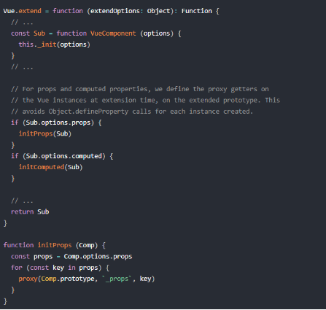Click the initProps(Sub) call

pyautogui.click(x=45, y=133)
